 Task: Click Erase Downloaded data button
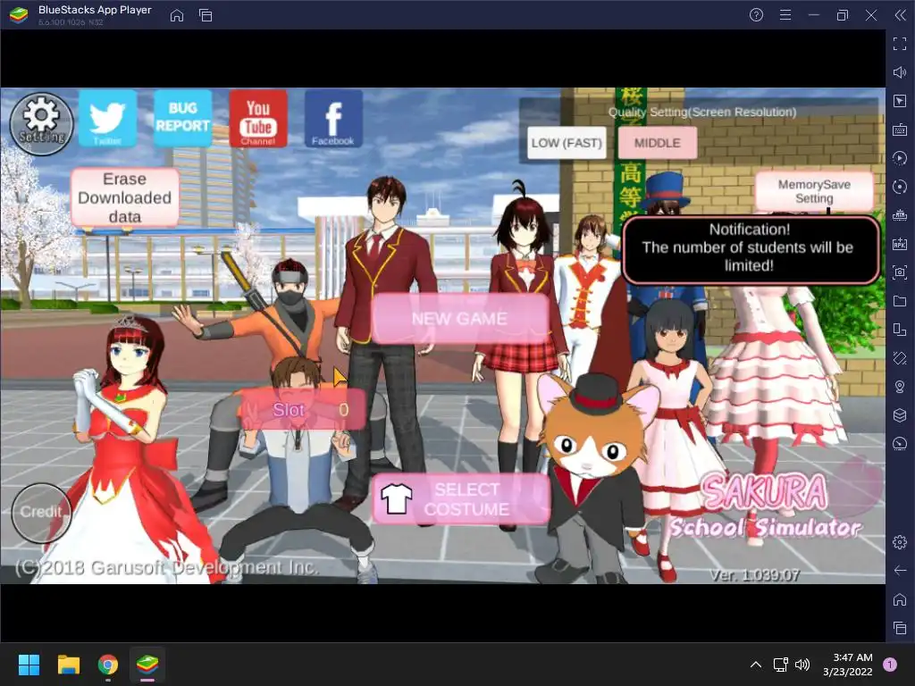[x=125, y=197]
